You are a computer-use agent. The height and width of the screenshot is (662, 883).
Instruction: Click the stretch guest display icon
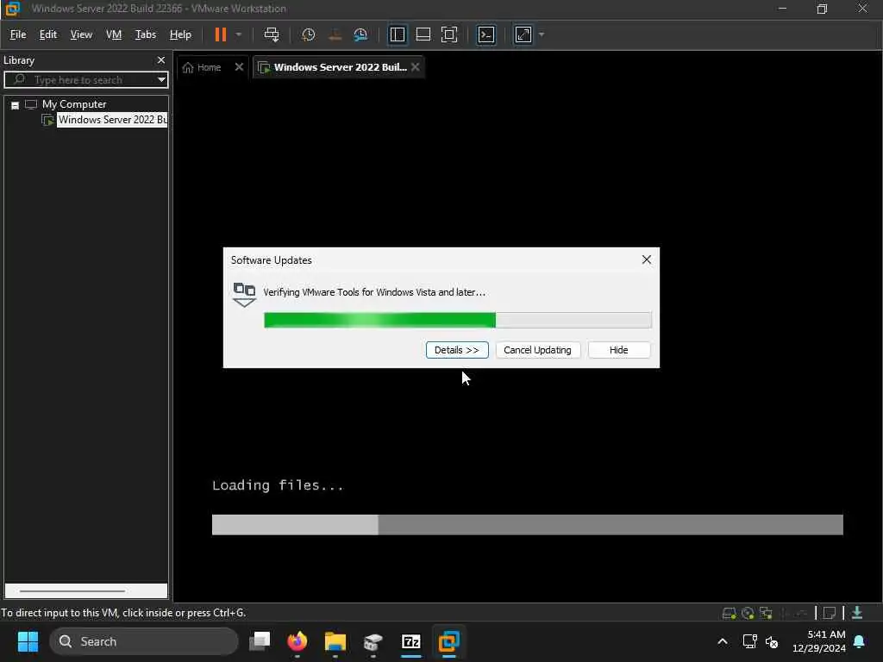[523, 34]
